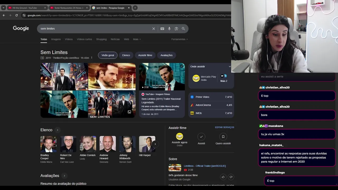Open the on-screen keyboard input tool
Viewport: 338px width, 190px height.
pos(162,29)
